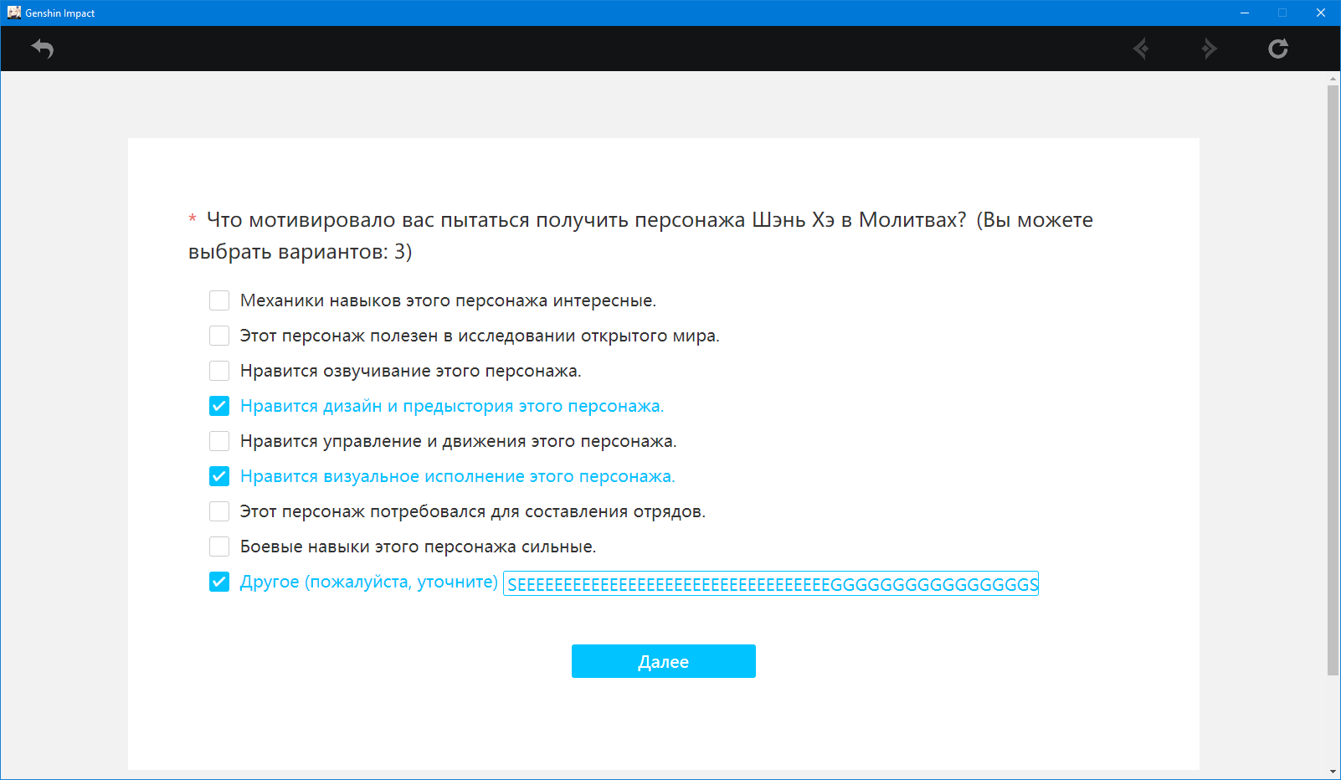Click the label 'Механики навыков этого персонажа интересные.'

click(449, 300)
